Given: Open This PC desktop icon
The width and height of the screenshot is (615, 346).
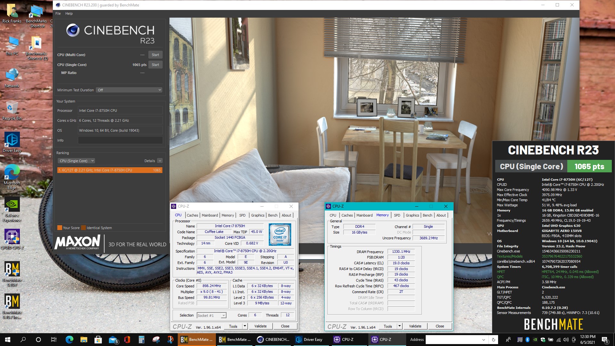Looking at the screenshot, I should click(12, 45).
